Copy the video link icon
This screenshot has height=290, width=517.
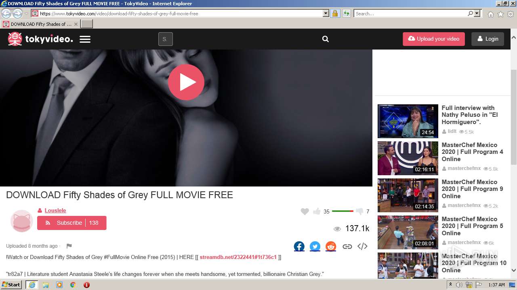pos(347,246)
